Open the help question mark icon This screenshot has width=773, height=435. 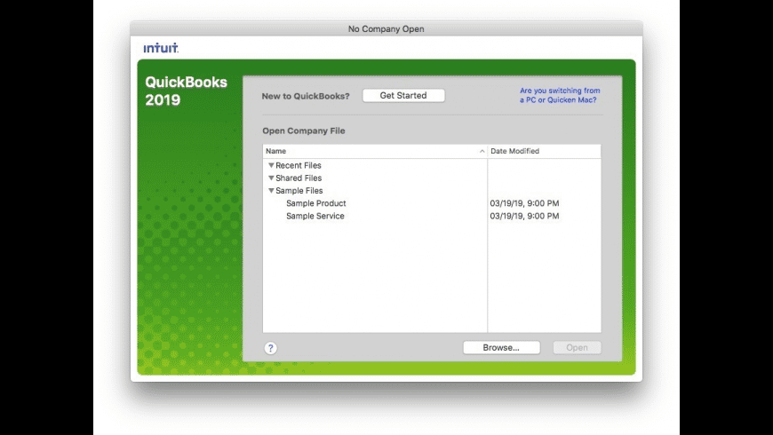[x=270, y=348]
